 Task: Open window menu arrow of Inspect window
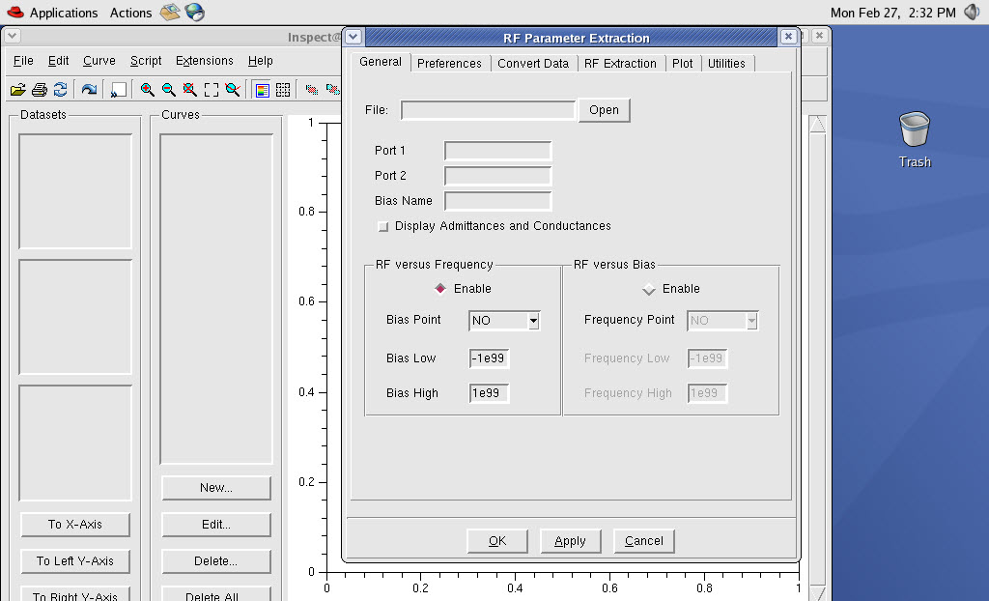pyautogui.click(x=12, y=36)
